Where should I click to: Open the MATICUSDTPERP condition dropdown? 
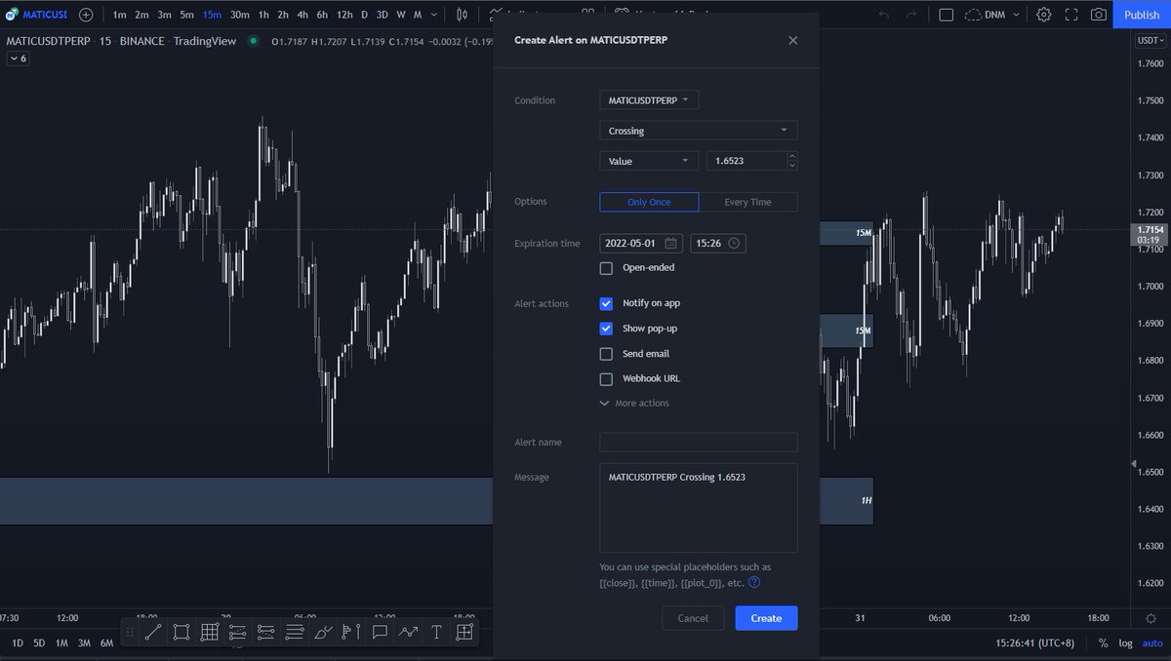point(649,100)
